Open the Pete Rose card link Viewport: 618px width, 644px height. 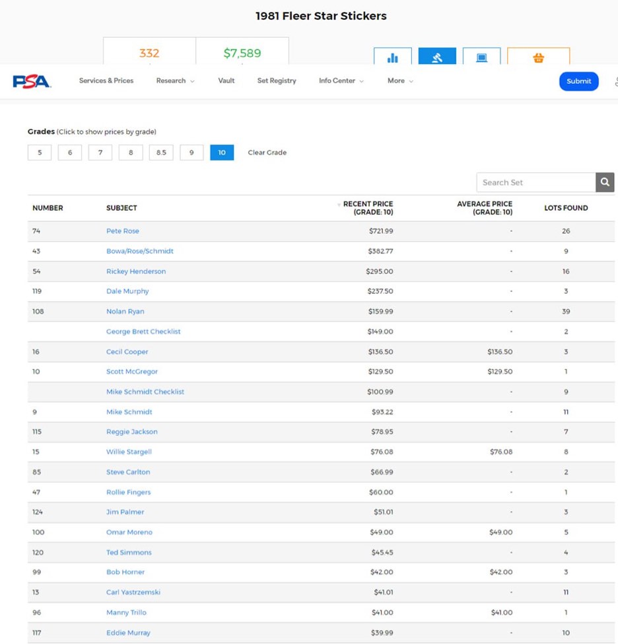tap(123, 231)
